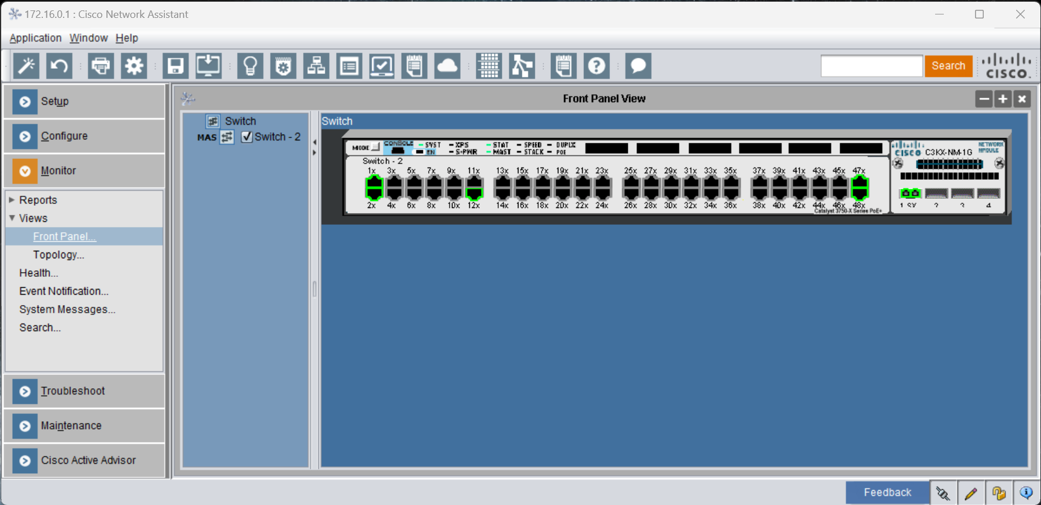Click the pencil icon in status bar

pos(971,493)
